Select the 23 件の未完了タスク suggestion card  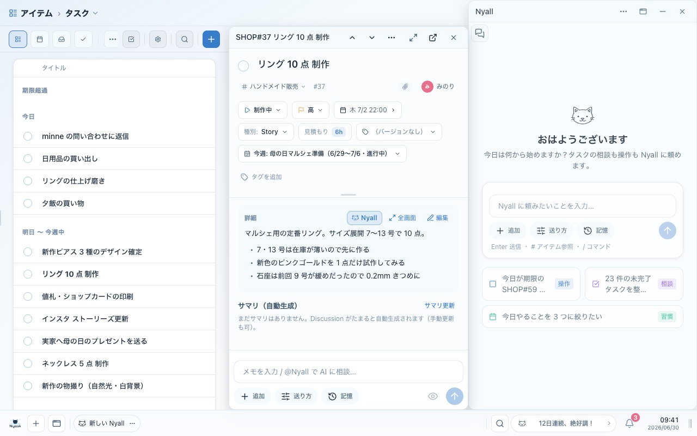(x=634, y=284)
